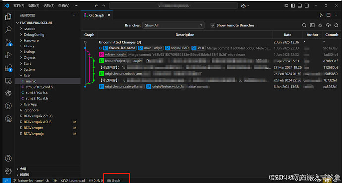Open the Extensions view icon
The height and width of the screenshot is (183, 342).
click(x=8, y=68)
